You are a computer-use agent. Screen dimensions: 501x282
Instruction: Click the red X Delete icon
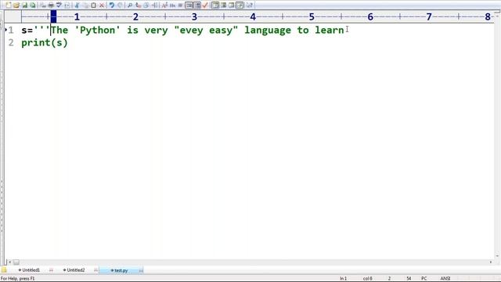coord(102,5)
